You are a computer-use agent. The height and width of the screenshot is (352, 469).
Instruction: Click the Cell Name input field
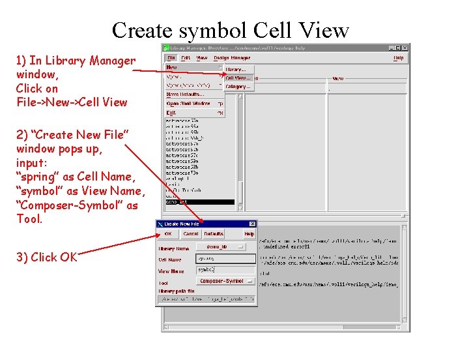(x=225, y=258)
